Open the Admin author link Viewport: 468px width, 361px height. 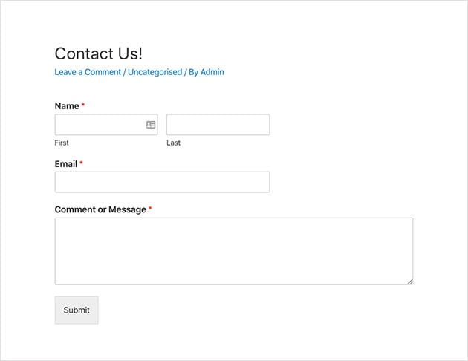212,72
